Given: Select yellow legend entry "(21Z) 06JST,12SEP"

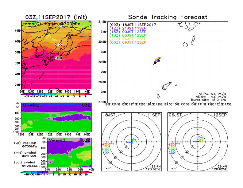Looking at the screenshot, I should coord(128,39).
